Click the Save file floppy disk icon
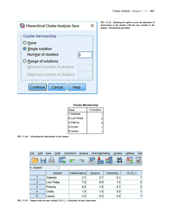This screenshot has height=220, width=172. point(44,160)
